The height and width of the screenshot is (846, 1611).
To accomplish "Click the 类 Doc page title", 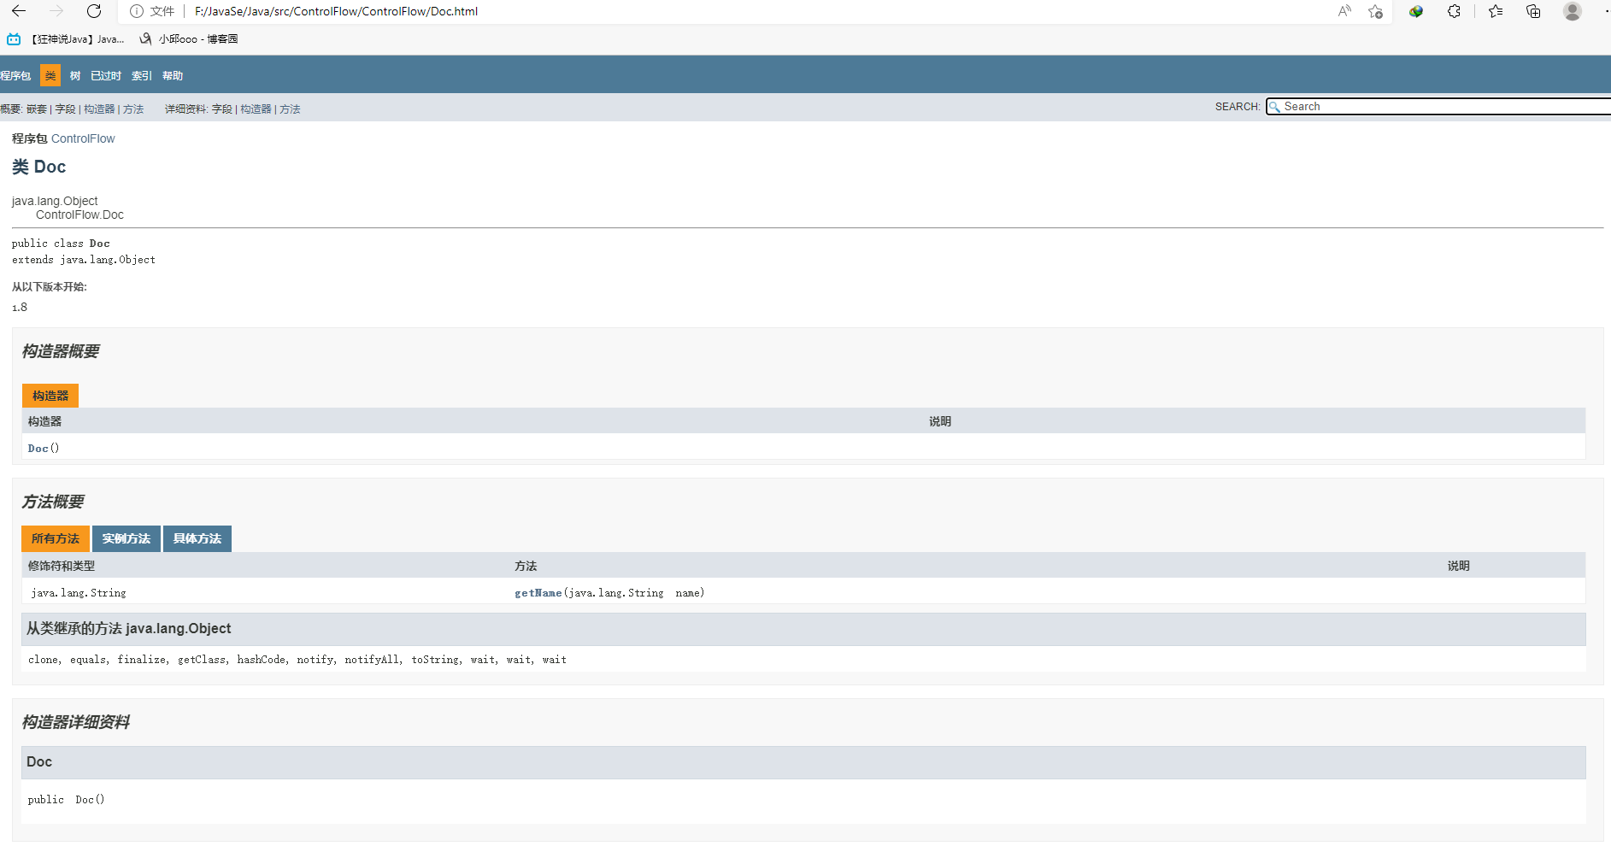I will [38, 167].
